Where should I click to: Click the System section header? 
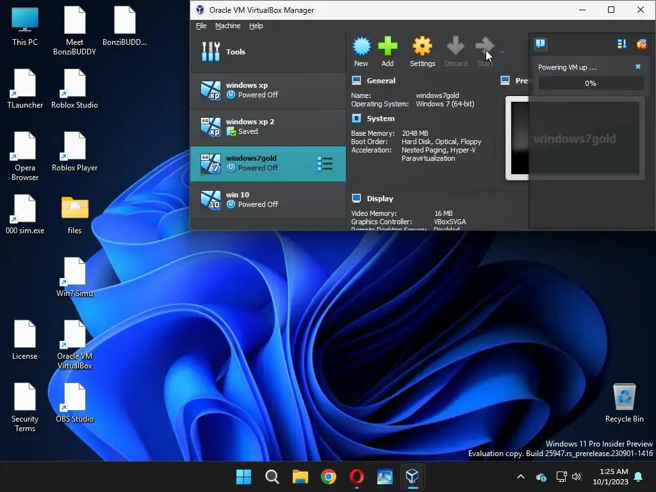[x=381, y=119]
